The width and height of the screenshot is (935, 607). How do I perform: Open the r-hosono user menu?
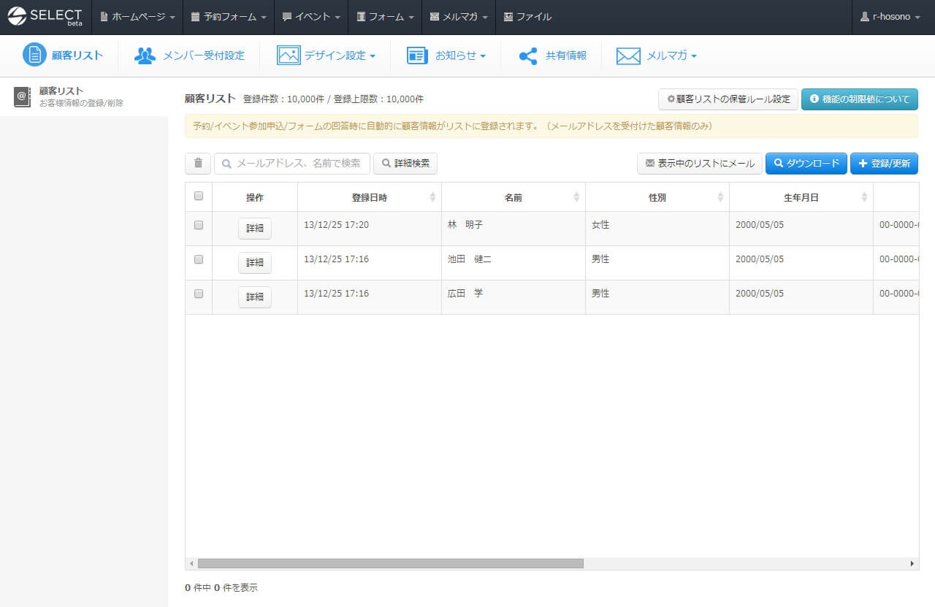click(890, 17)
